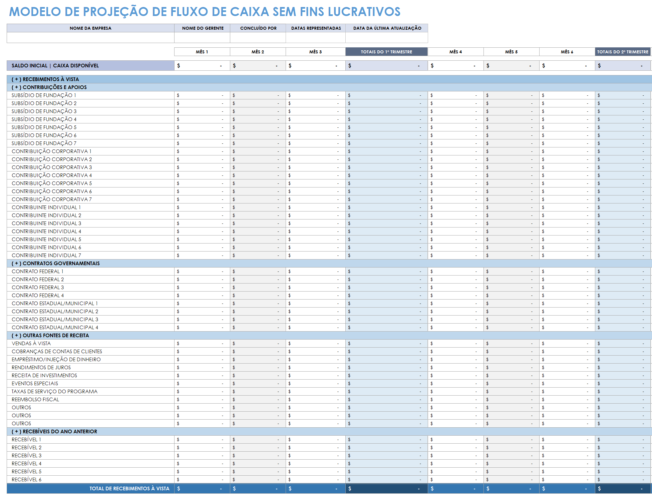Select the MÊS 4 column header
The image size is (652, 496).
456,52
